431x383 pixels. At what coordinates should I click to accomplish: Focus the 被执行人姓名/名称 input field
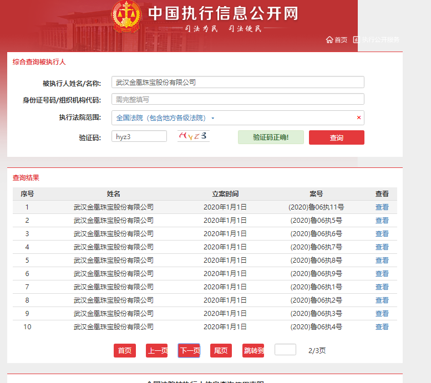[x=238, y=82]
